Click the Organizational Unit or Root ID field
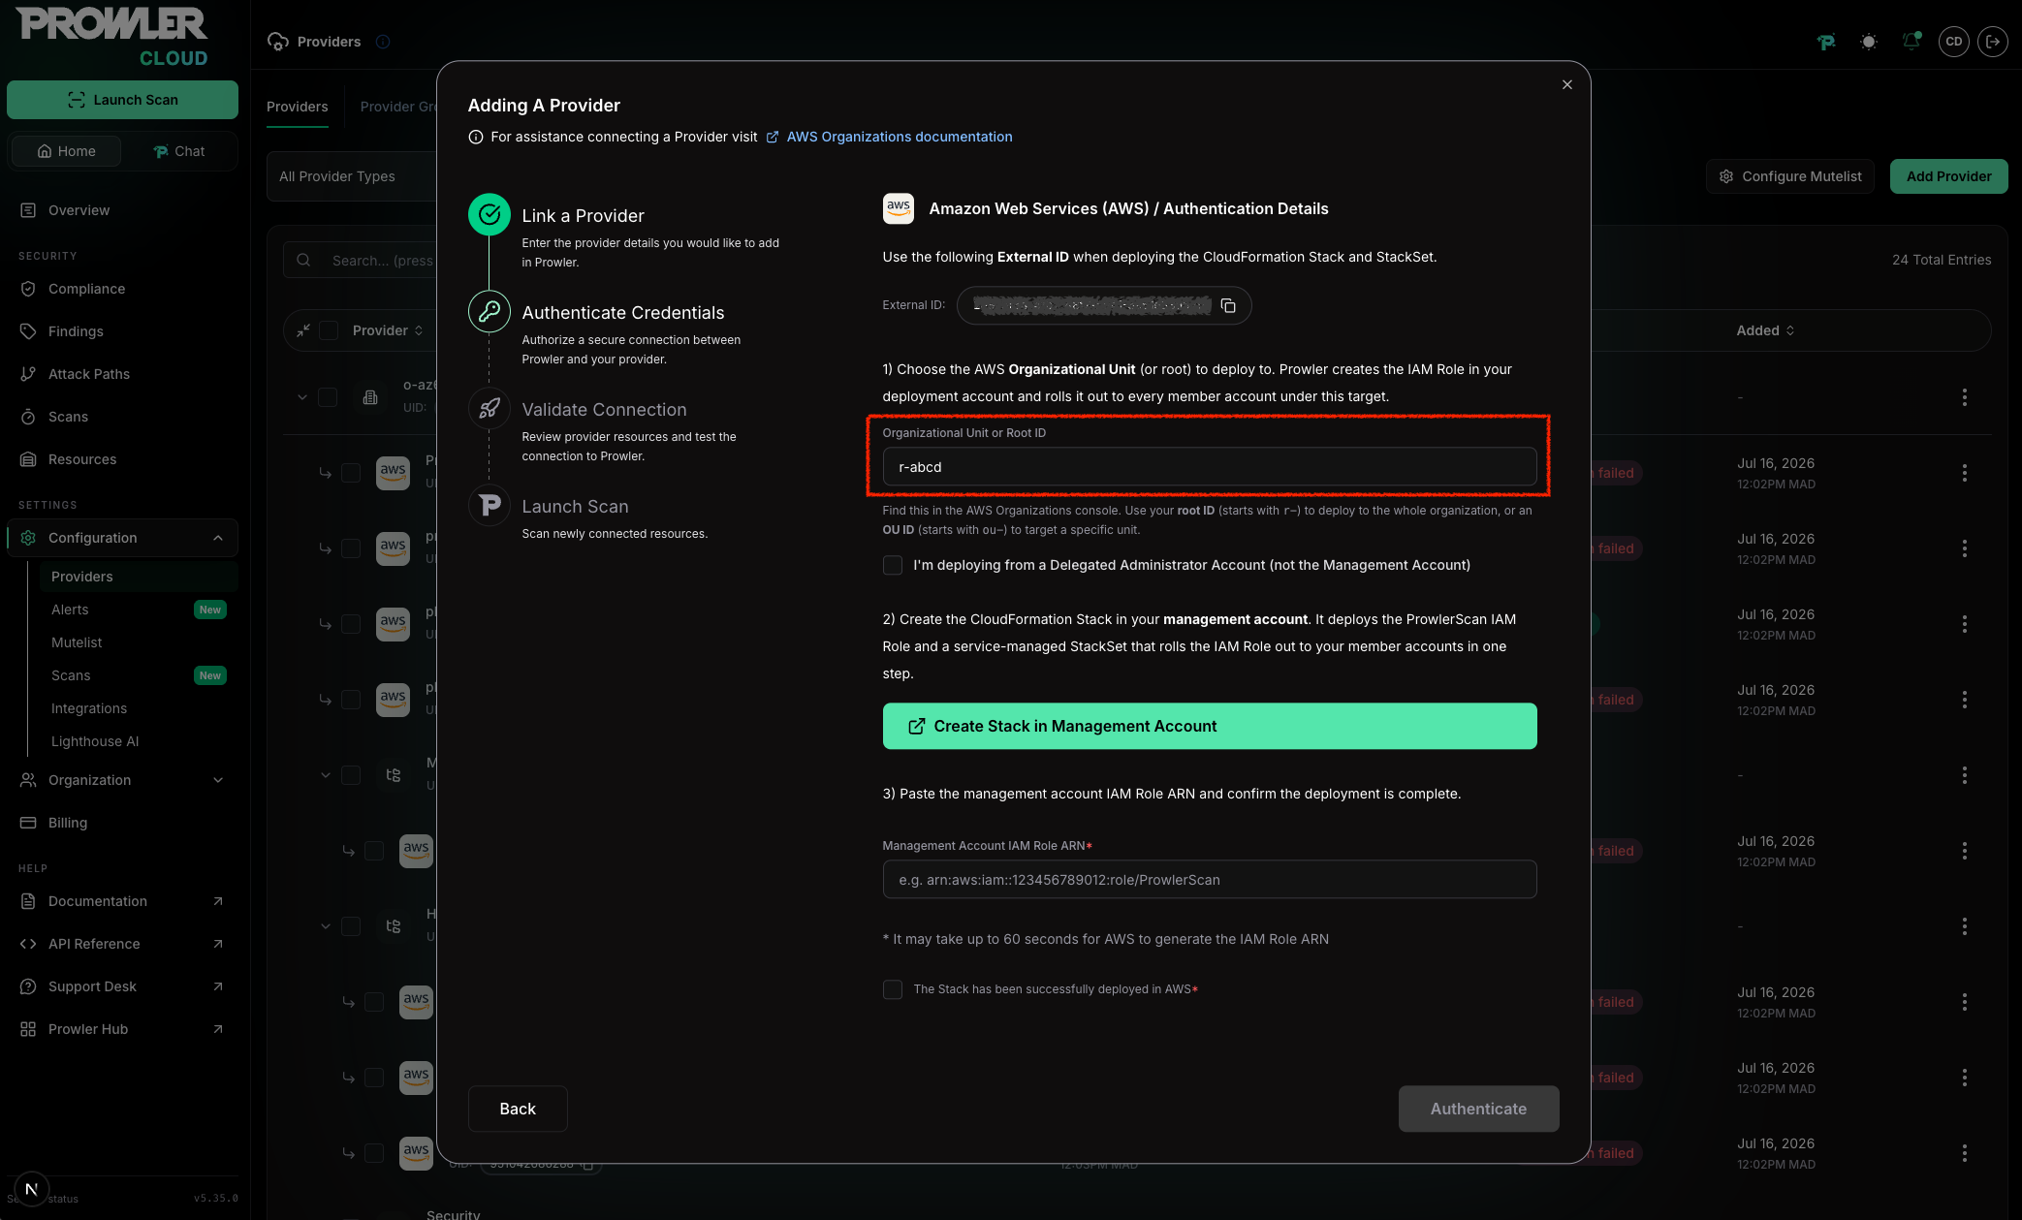This screenshot has width=2022, height=1220. pos(1209,466)
